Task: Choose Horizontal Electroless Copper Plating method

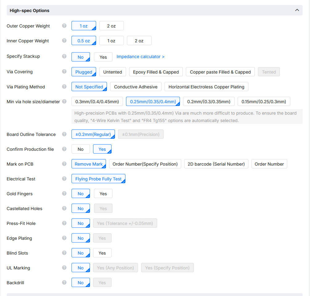Action: click(206, 87)
